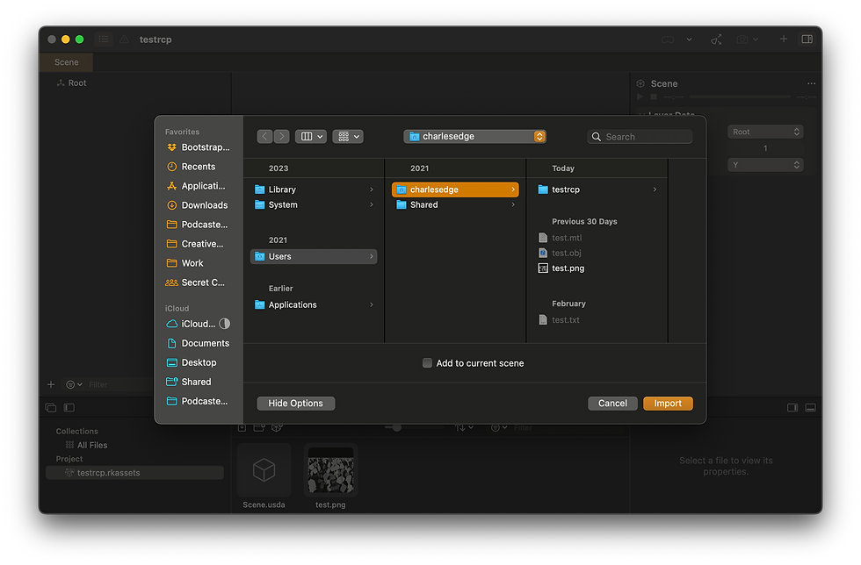The height and width of the screenshot is (565, 861).
Task: Click the cube thumbnail icon for Scene.usda
Action: (x=264, y=471)
